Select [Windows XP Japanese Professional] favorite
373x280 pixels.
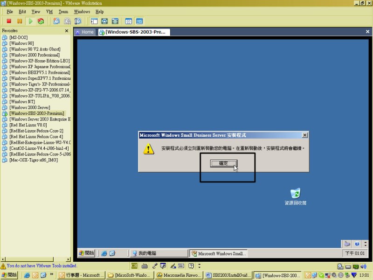pyautogui.click(x=40, y=67)
